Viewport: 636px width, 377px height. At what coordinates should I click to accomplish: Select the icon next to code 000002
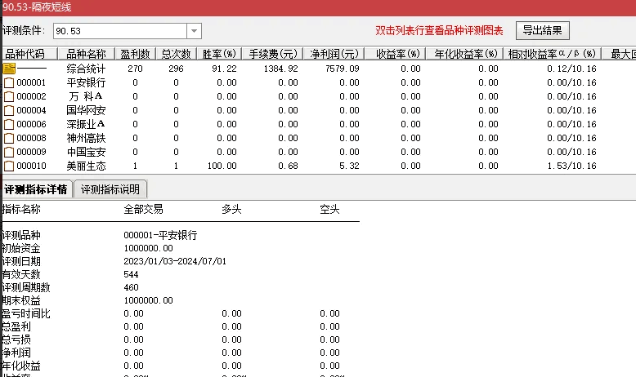click(x=9, y=96)
